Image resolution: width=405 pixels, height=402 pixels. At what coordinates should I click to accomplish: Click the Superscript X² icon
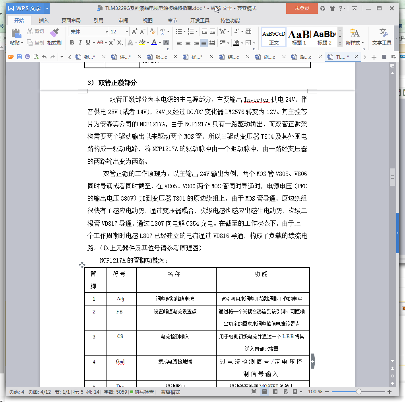click(112, 43)
